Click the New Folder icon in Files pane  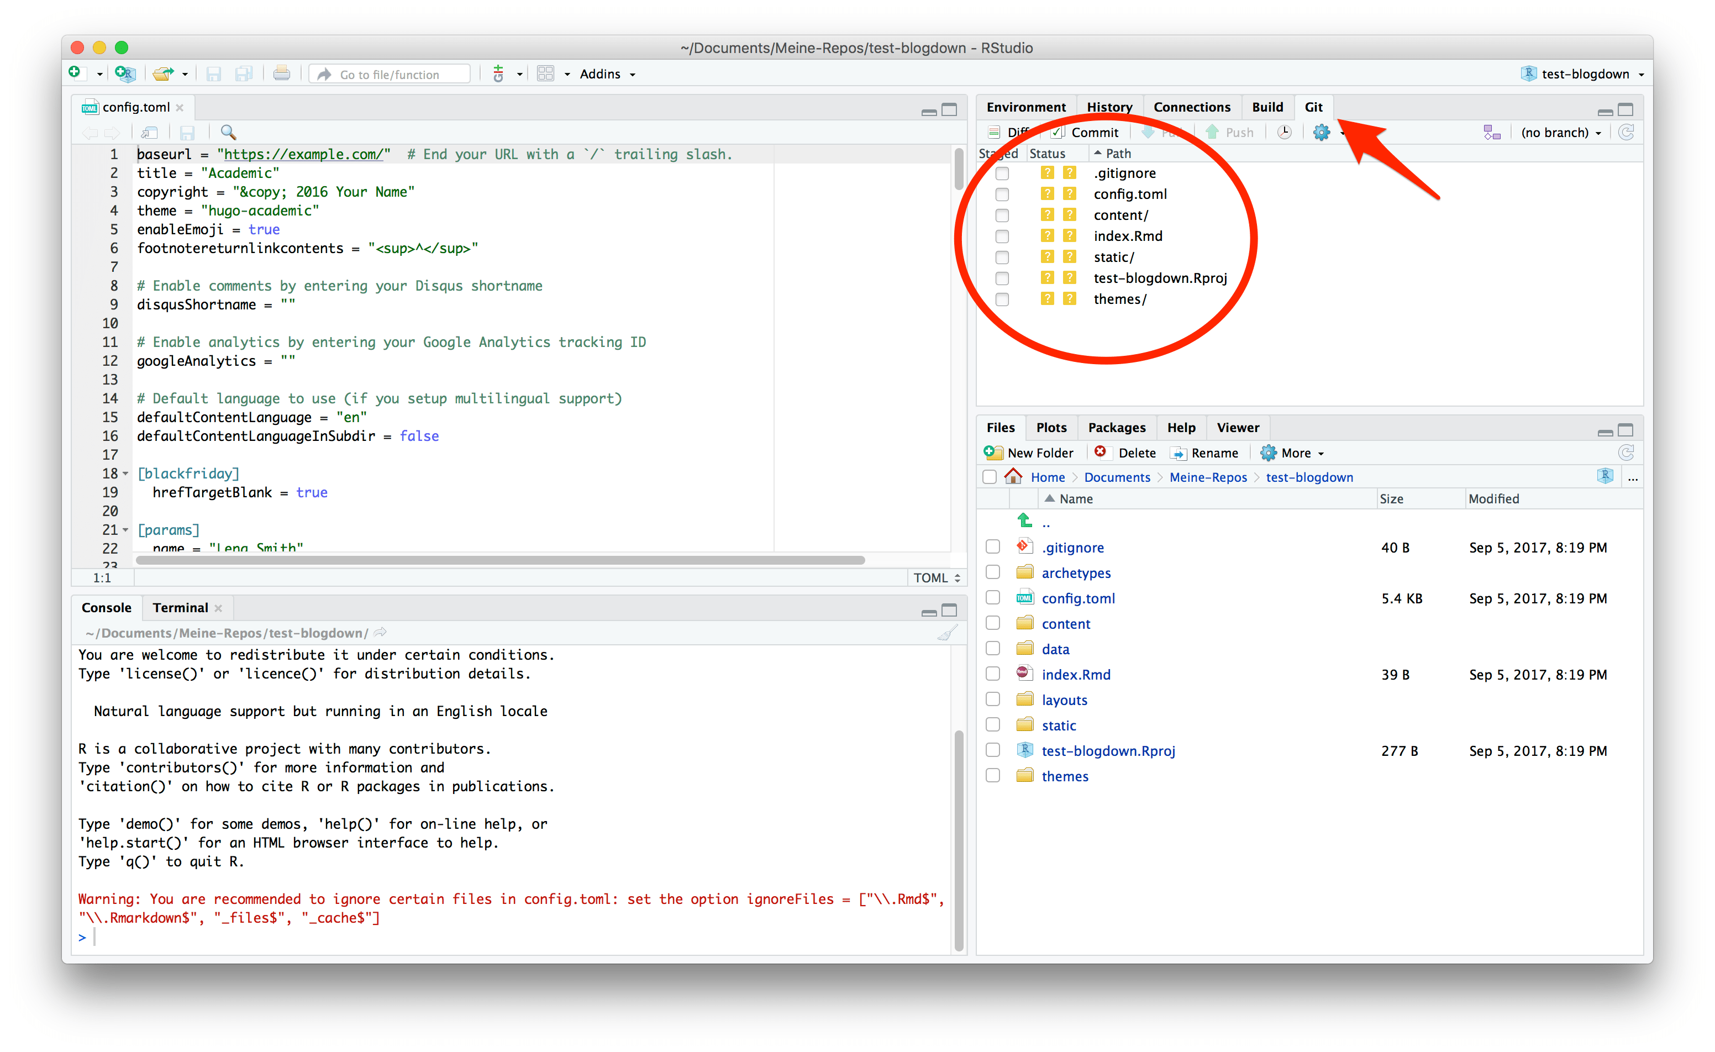[x=993, y=453]
